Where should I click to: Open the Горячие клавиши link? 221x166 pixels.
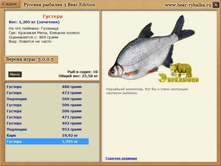[x=121, y=158]
